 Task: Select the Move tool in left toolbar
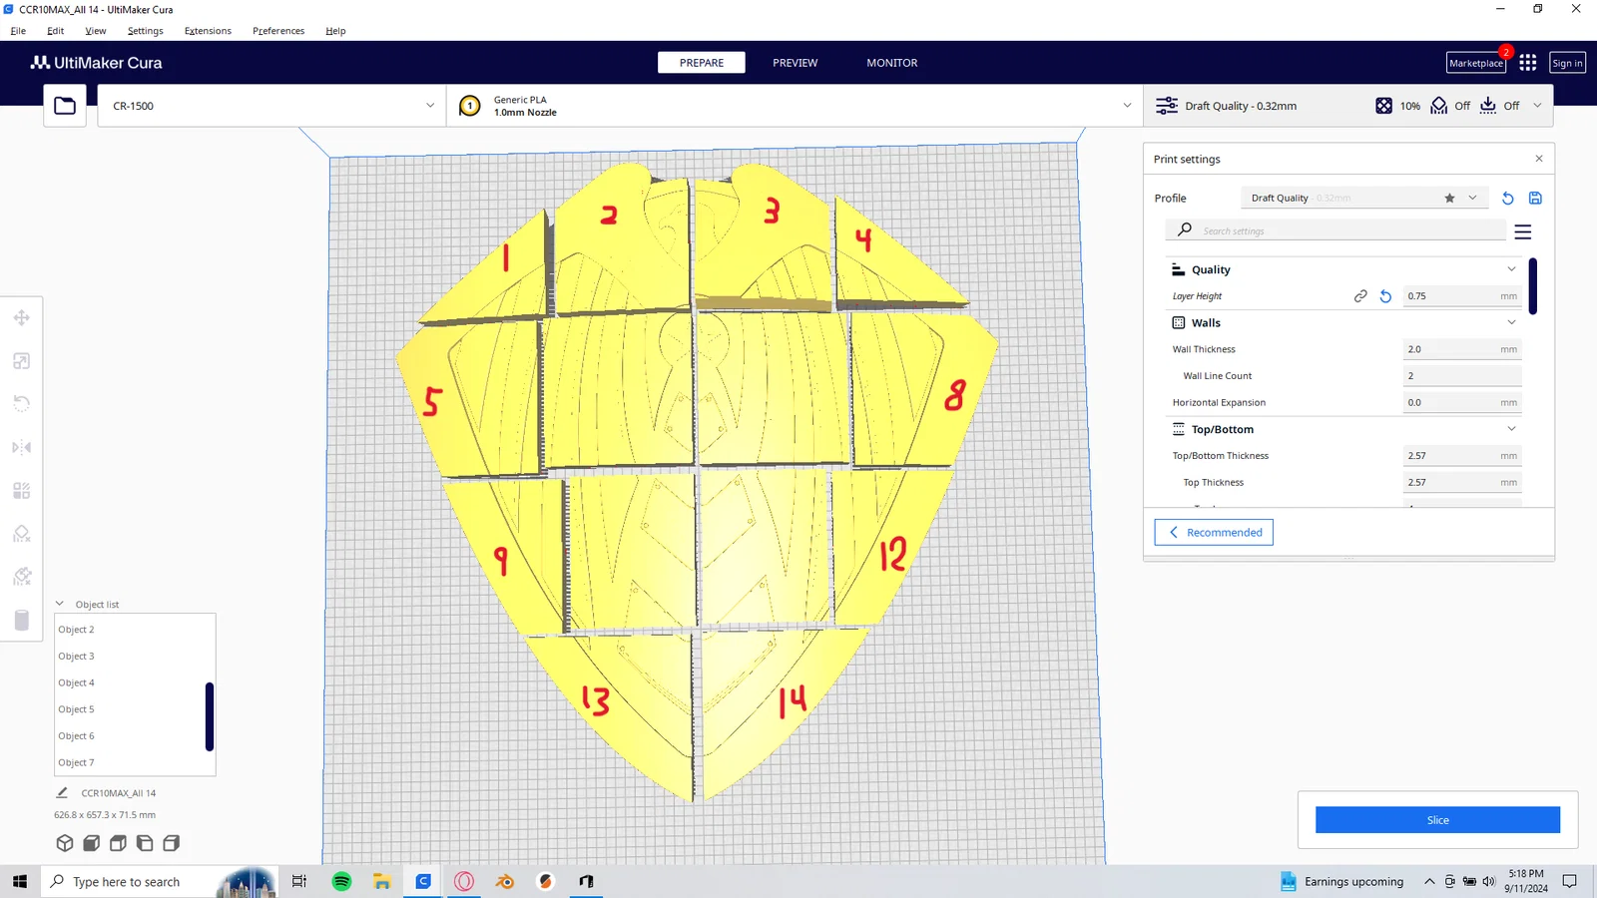point(21,318)
